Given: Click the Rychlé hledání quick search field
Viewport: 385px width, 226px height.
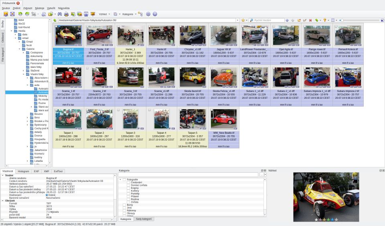Looking at the screenshot, I should click(x=267, y=20).
